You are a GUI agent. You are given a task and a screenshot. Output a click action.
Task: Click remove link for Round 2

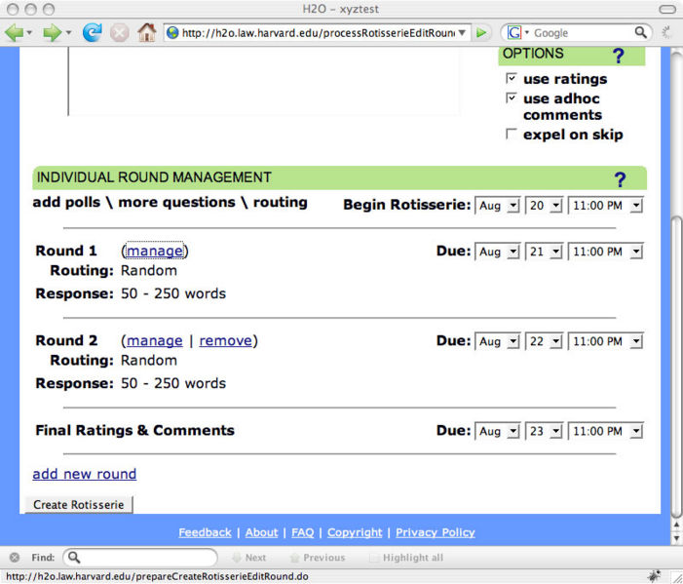click(x=225, y=340)
